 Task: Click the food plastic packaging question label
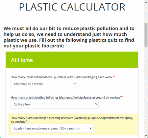click(x=62, y=77)
